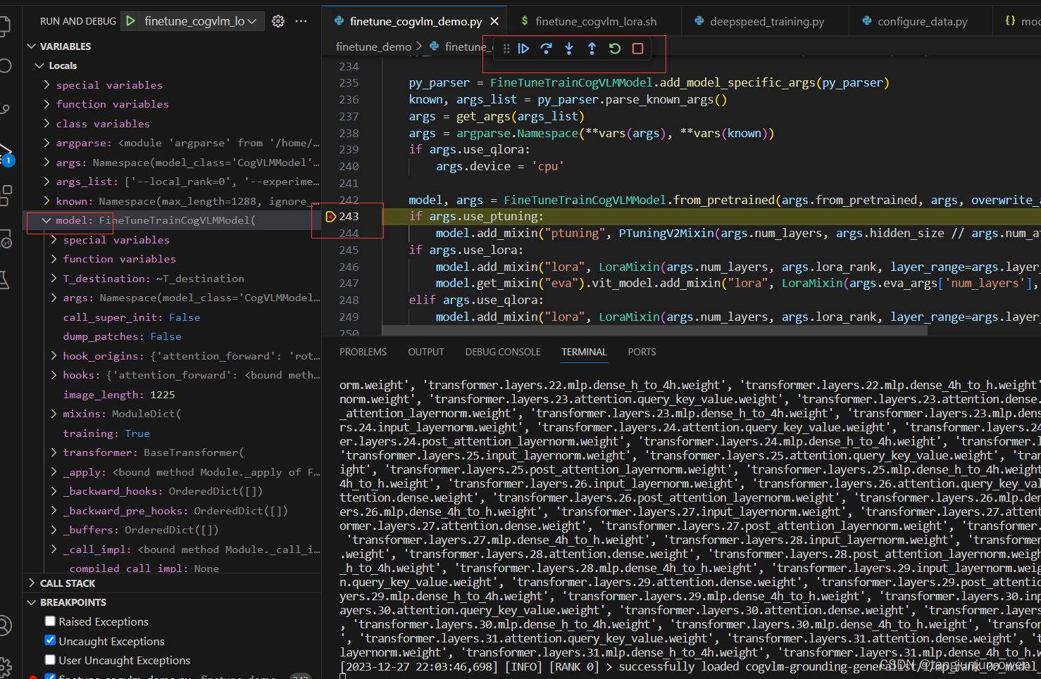Viewport: 1041px width, 679px height.
Task: Toggle Uncaught Exceptions breakpoint
Action: (x=50, y=640)
